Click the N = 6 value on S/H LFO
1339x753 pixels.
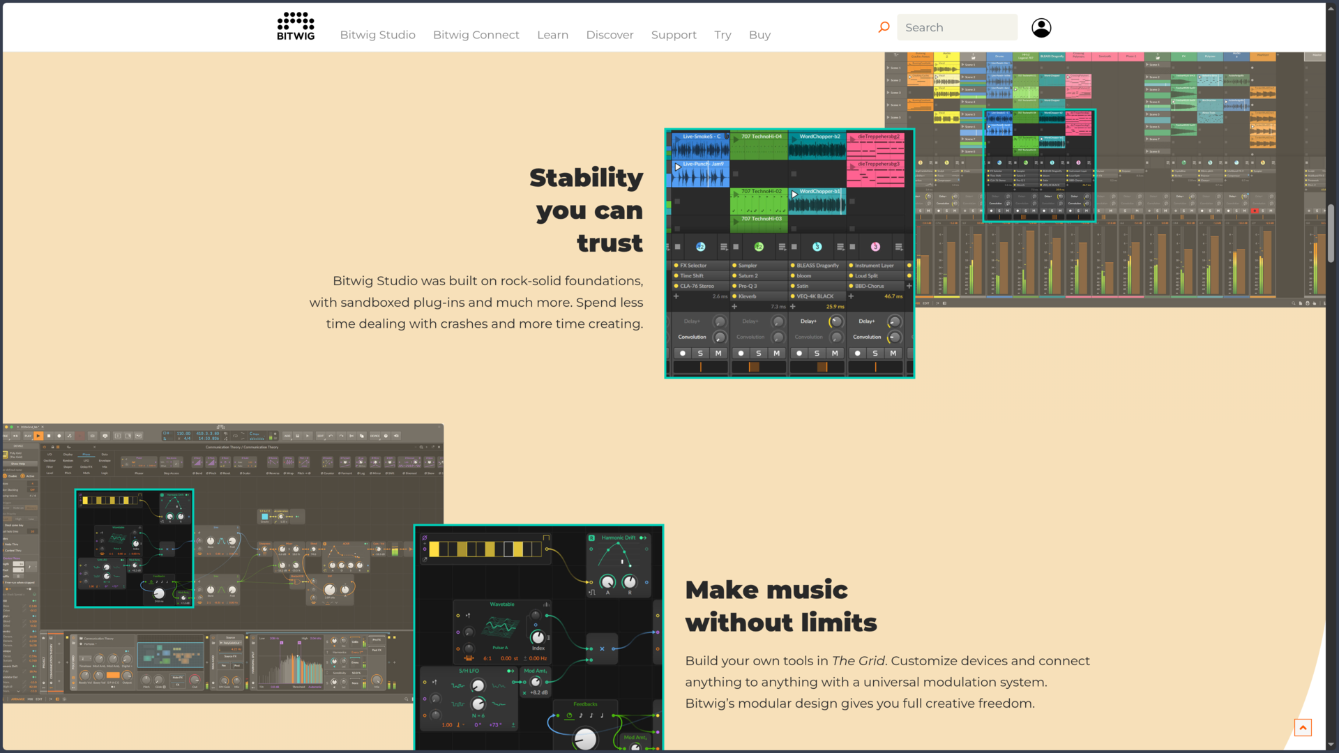pos(478,715)
